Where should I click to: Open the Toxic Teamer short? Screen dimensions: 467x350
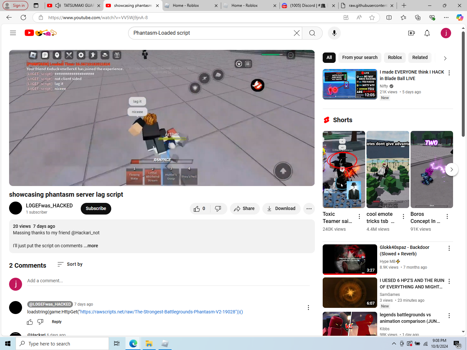pyautogui.click(x=344, y=169)
